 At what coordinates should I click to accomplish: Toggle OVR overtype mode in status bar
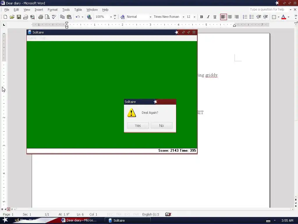click(136, 214)
